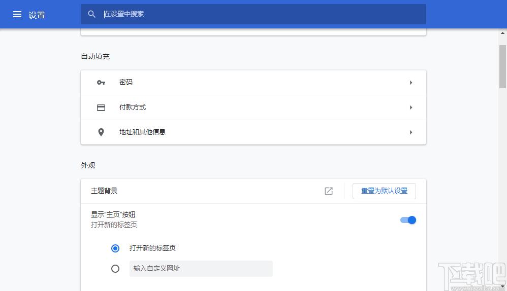Screen dimensions: 507x291
Task: Click the 主题背景 label
Action: [104, 191]
